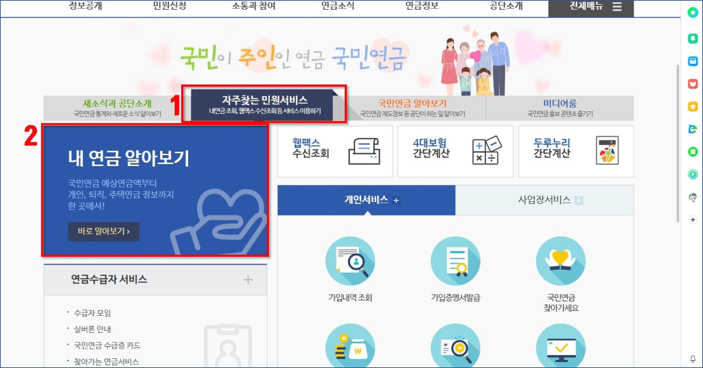Click the green bell sidebar icon

click(x=693, y=39)
